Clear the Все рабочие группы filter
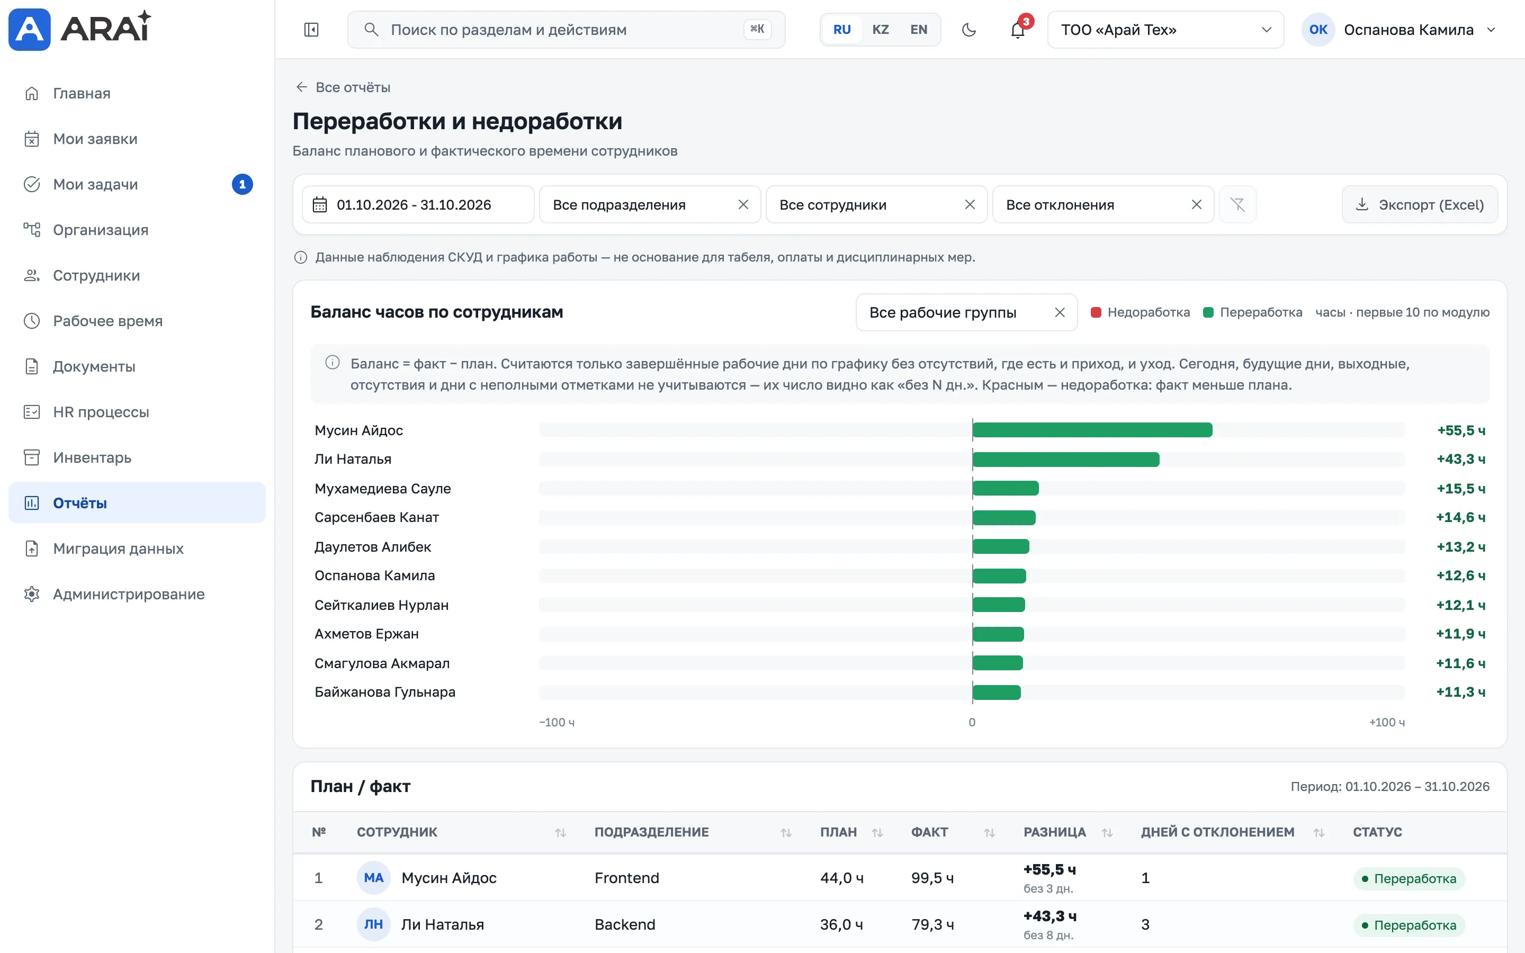The width and height of the screenshot is (1525, 953). click(x=1060, y=312)
